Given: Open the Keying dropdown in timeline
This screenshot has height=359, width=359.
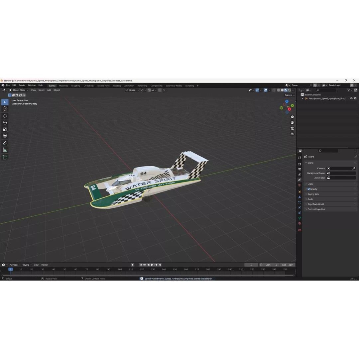Looking at the screenshot, I should click(x=27, y=265).
